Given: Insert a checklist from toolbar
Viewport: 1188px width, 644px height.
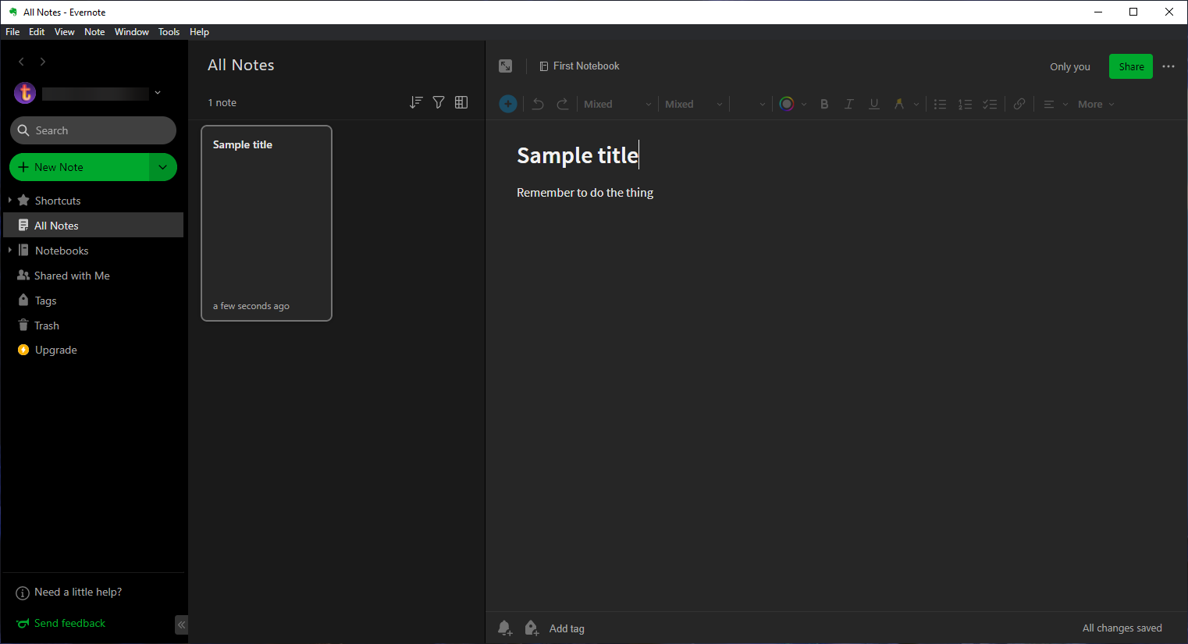Looking at the screenshot, I should tap(990, 104).
